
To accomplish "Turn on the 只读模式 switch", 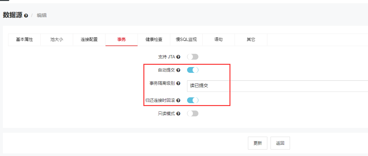I will coord(193,113).
